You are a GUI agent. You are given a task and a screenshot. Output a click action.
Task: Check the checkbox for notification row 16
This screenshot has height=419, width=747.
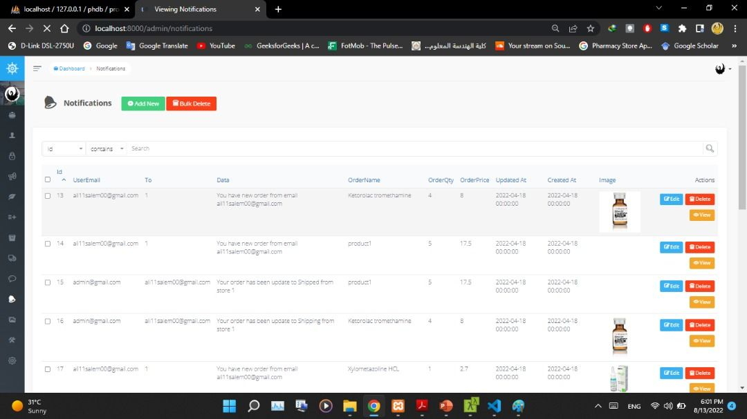[x=47, y=320]
